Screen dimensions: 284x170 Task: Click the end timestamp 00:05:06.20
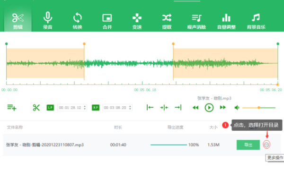click(271, 90)
